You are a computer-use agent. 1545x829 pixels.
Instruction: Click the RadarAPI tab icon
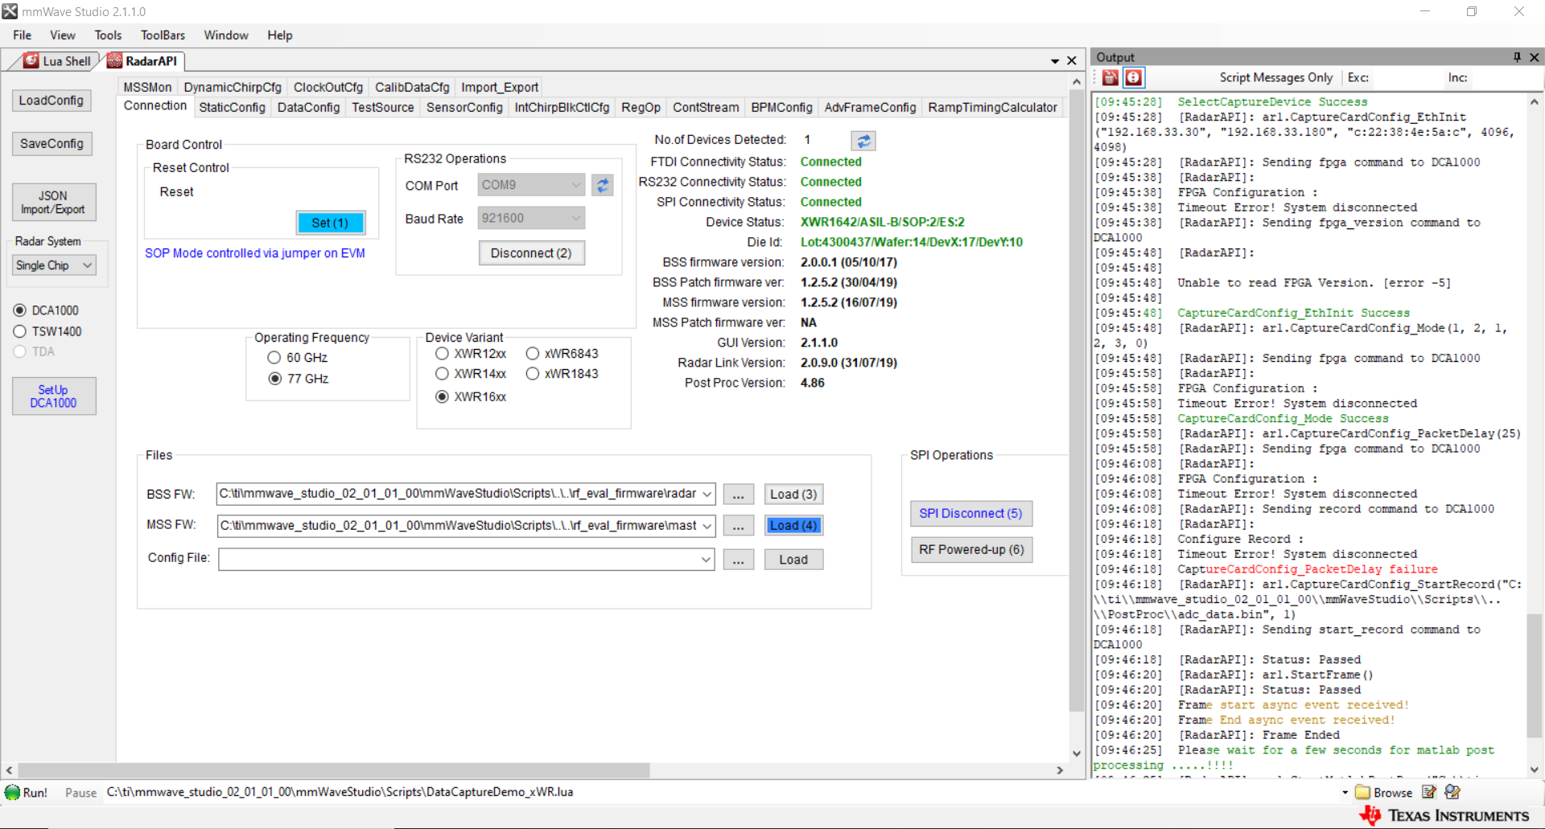pos(115,60)
